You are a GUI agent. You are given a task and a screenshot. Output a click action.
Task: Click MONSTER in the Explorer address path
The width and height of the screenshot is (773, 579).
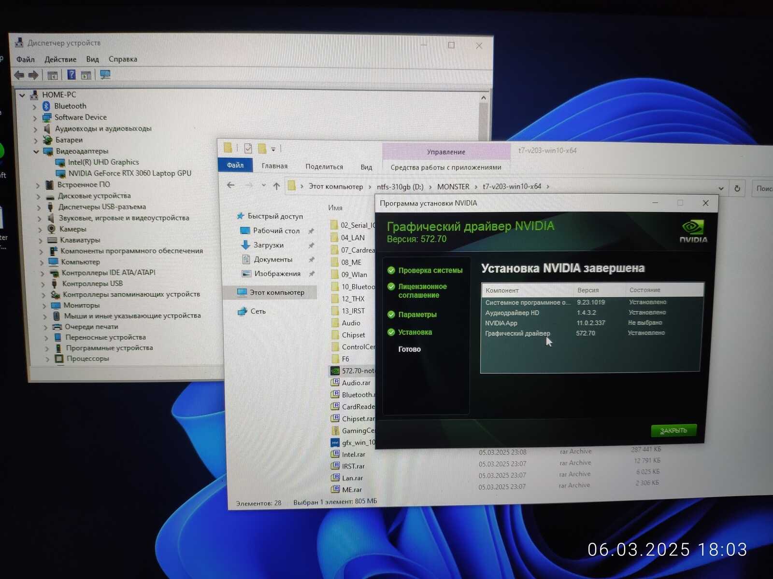(453, 187)
